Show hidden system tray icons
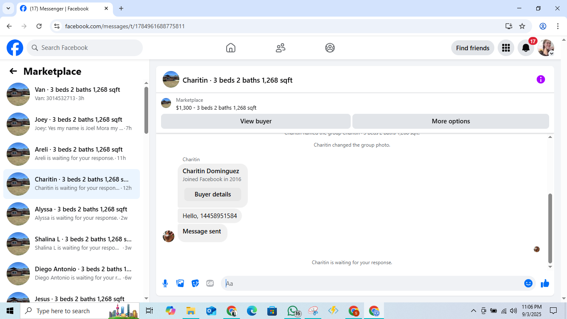Viewport: 567px width, 319px height. 473,311
